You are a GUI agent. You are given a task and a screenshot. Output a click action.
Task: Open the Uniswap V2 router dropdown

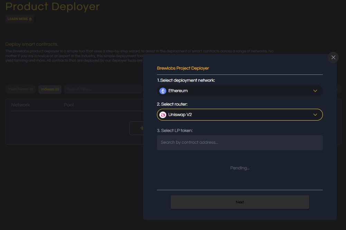click(x=240, y=115)
